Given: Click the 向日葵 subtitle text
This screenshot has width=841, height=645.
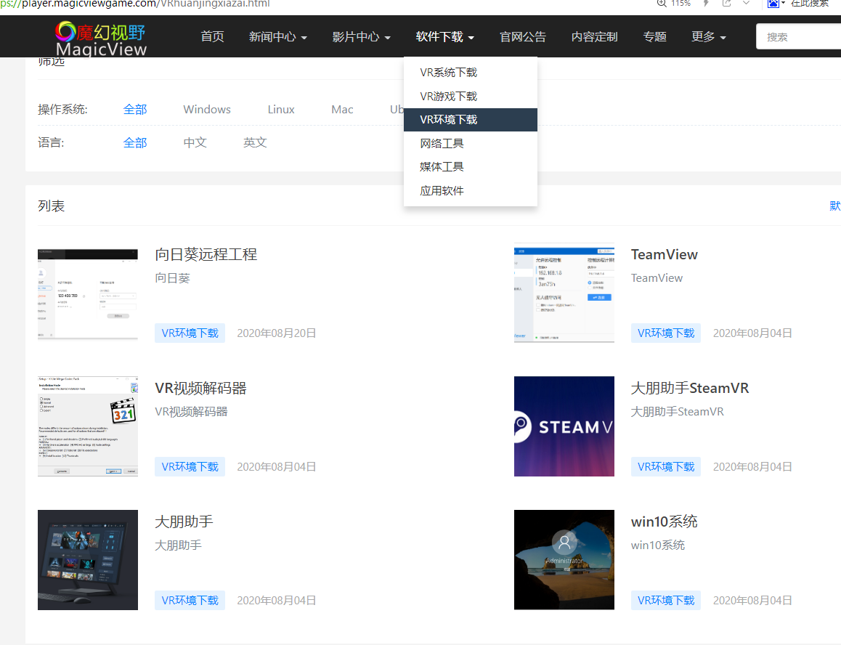Looking at the screenshot, I should pyautogui.click(x=172, y=278).
